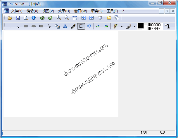Open the 语言(S) menu
Screen dimensions: 178x138
(x=97, y=11)
